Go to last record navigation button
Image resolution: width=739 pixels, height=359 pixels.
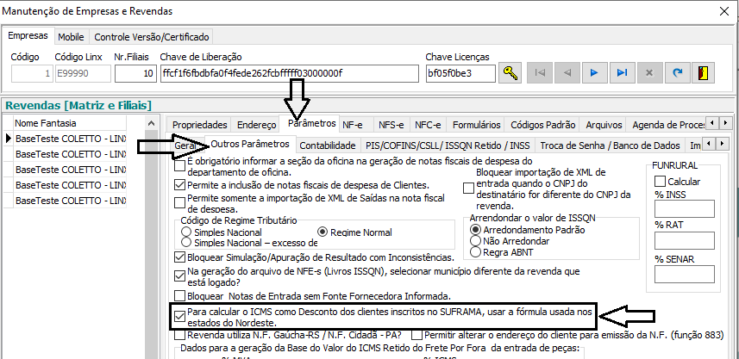pos(622,73)
